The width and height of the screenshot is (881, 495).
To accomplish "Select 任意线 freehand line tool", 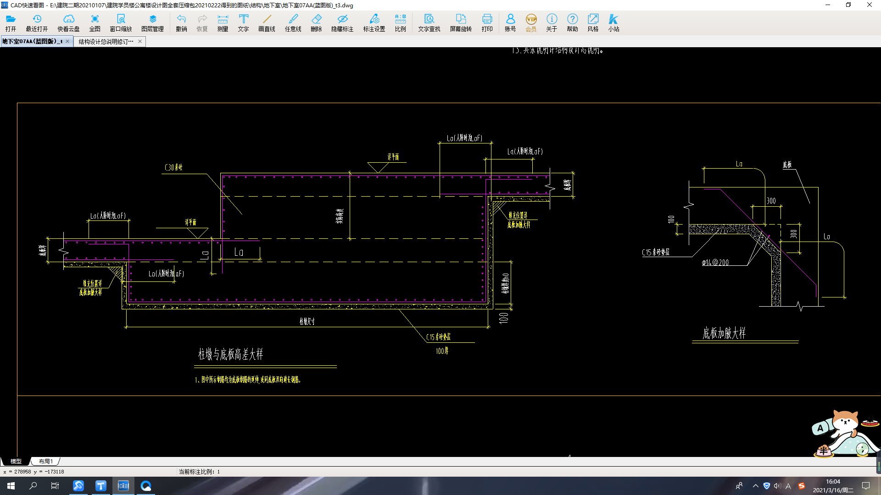I will [293, 23].
